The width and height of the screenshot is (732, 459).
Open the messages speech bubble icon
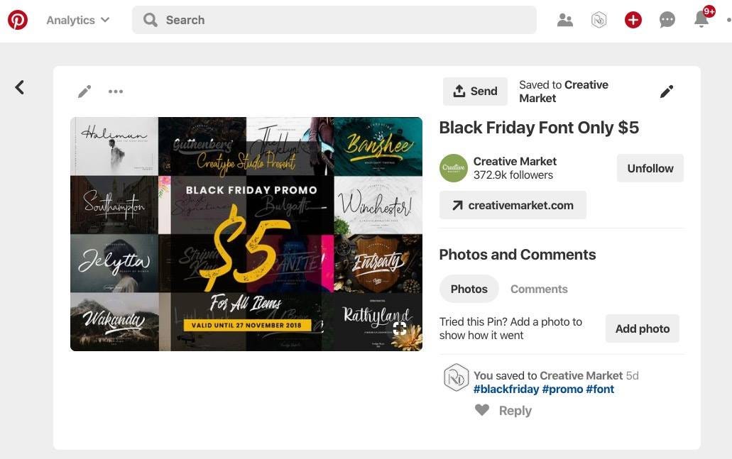click(x=667, y=20)
